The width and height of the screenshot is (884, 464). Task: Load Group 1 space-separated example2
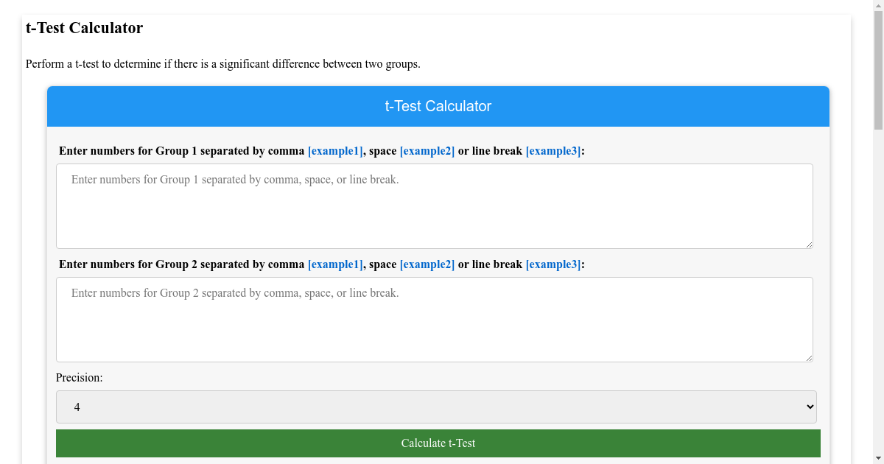pyautogui.click(x=427, y=151)
